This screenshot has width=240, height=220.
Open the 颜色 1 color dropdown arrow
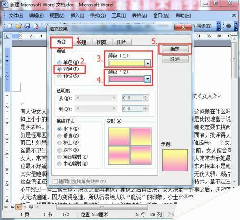(148, 63)
